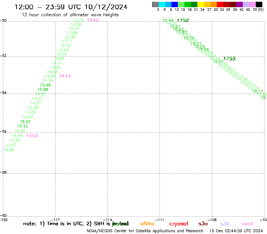Click the darker green value 15.48
267x234 pixels.
(45, 85)
